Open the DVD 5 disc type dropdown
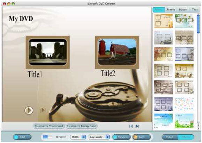This screenshot has width=202, height=143. pos(78,137)
